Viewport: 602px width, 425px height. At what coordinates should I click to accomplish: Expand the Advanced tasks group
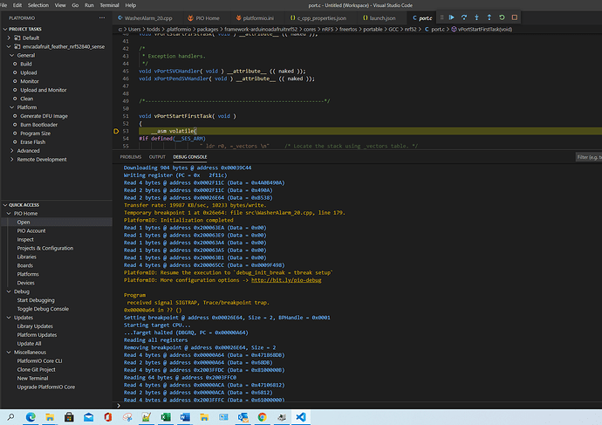coord(12,151)
